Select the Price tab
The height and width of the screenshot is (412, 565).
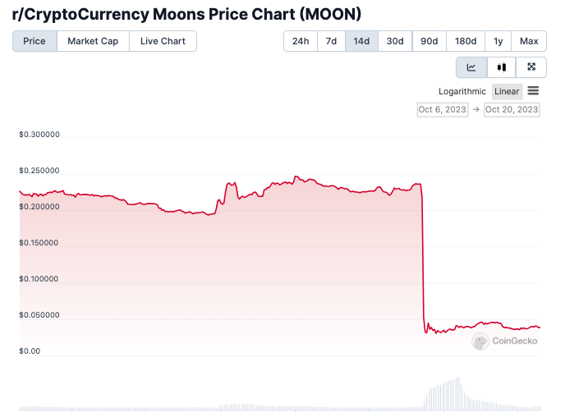(x=34, y=41)
